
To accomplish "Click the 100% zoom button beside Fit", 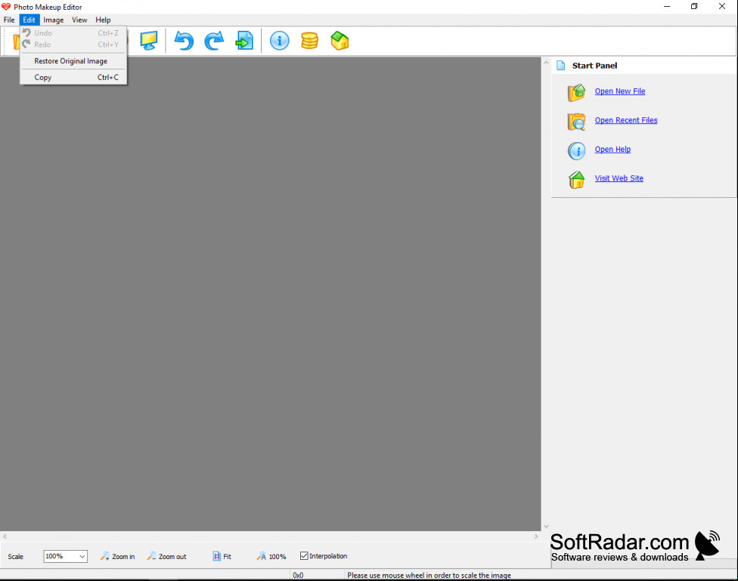I will click(271, 557).
